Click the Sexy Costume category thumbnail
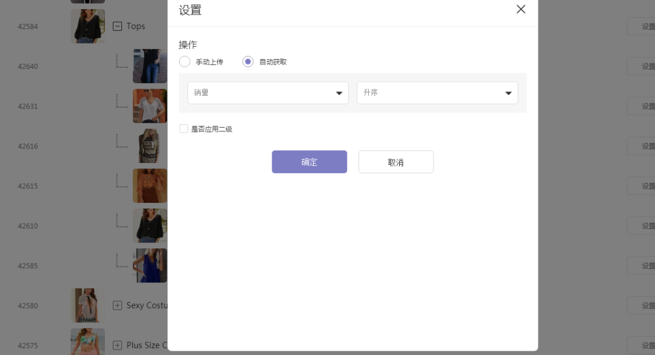This screenshot has width=655, height=355. [87, 305]
